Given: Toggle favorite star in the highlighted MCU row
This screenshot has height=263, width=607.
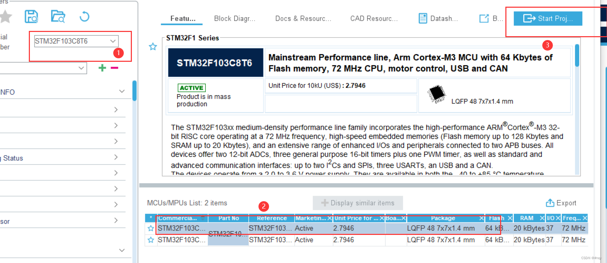Looking at the screenshot, I should pos(151,228).
